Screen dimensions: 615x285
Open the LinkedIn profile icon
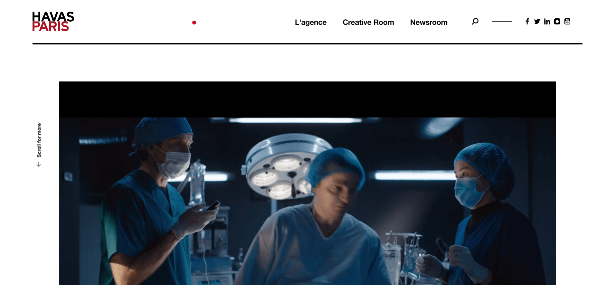pos(547,21)
